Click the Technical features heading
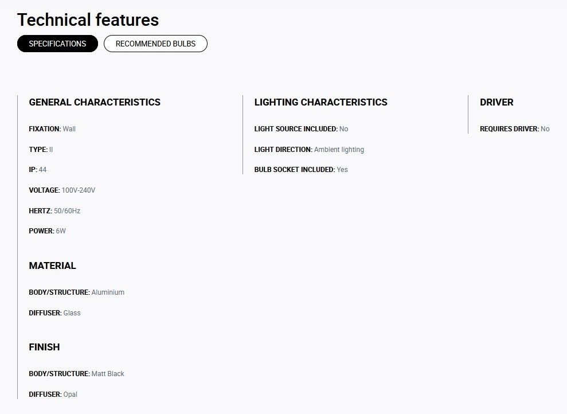The height and width of the screenshot is (414, 567). click(x=88, y=20)
